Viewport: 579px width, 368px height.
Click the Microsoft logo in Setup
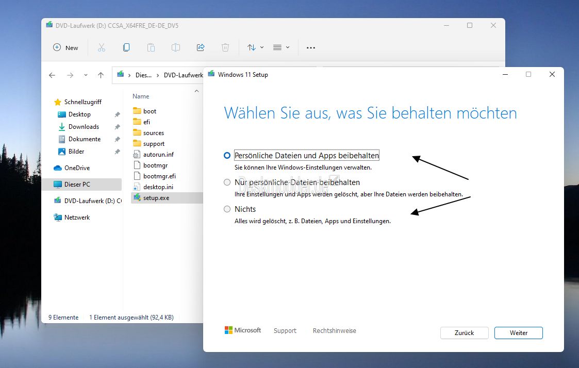243,330
